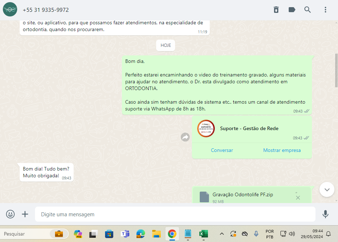This screenshot has height=242, width=338.
Task: Click the briefcase icon in search box
Action: coord(59,234)
